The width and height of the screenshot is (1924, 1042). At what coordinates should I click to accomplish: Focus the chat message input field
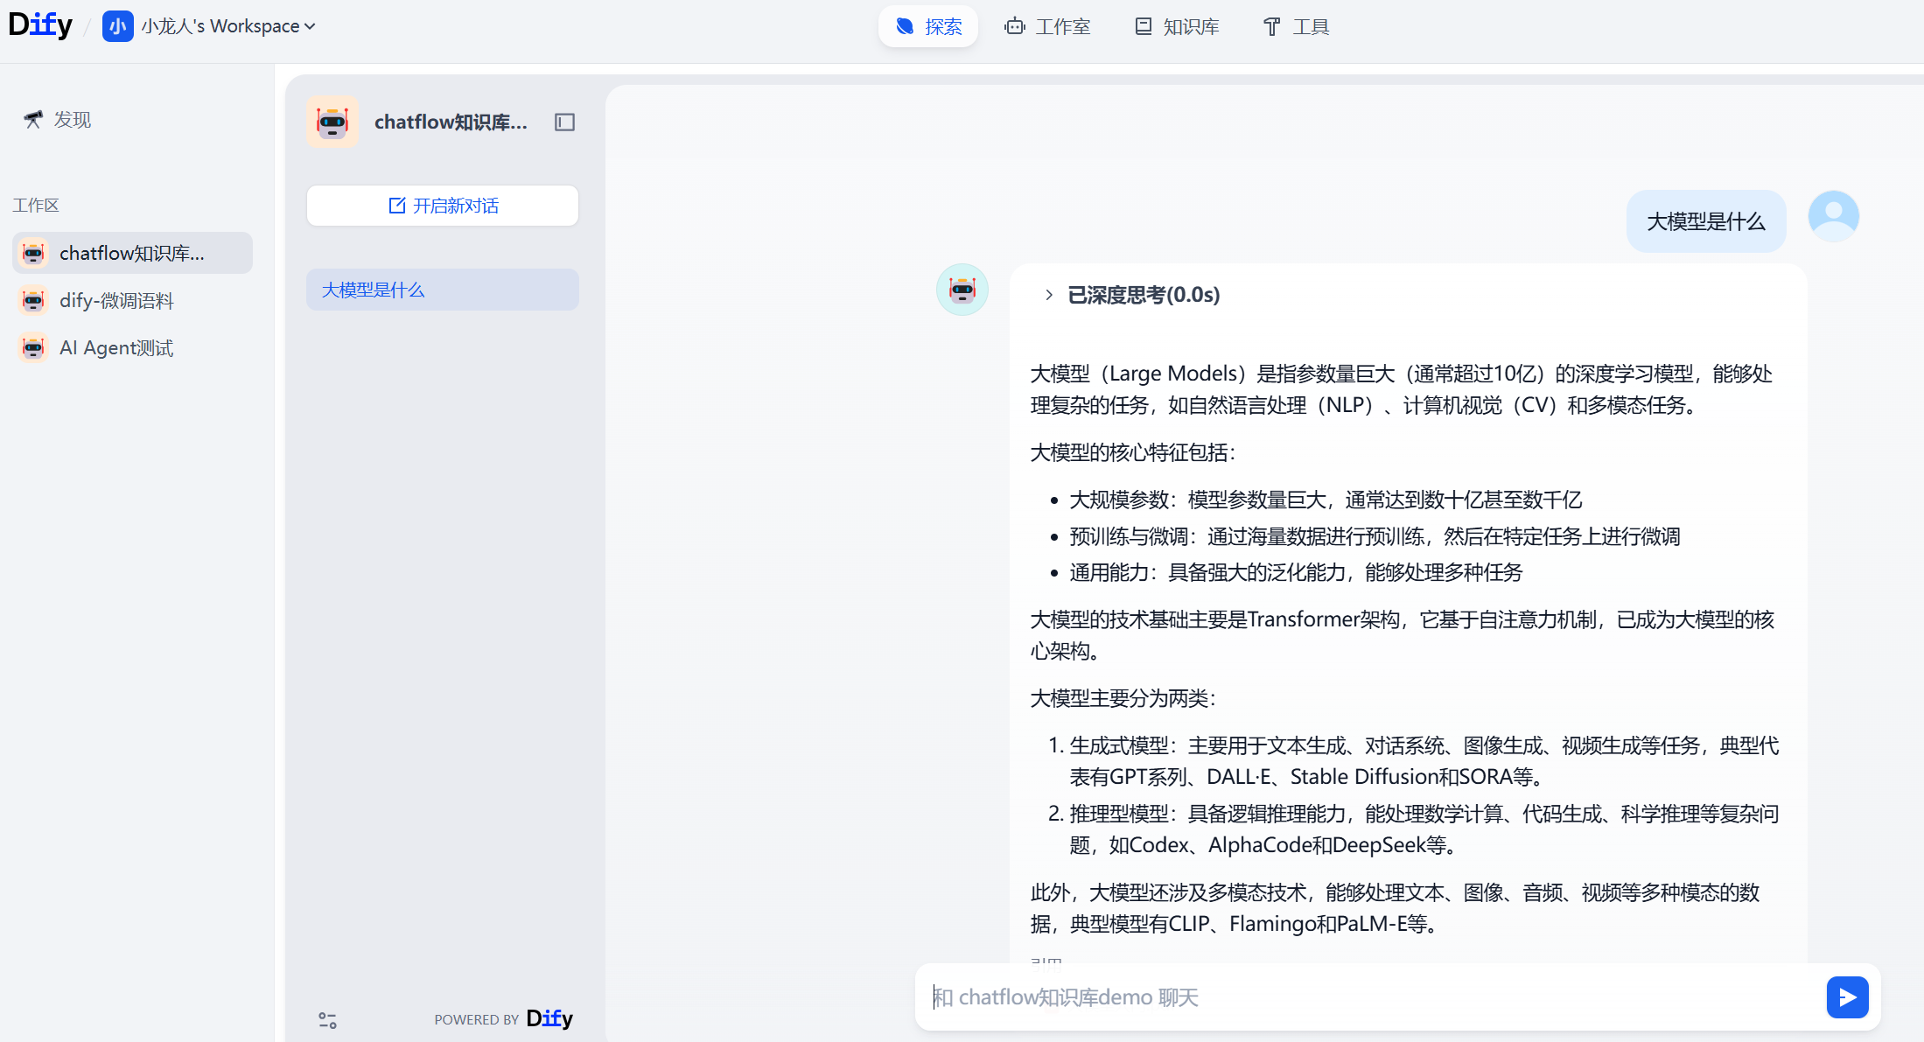1365,997
